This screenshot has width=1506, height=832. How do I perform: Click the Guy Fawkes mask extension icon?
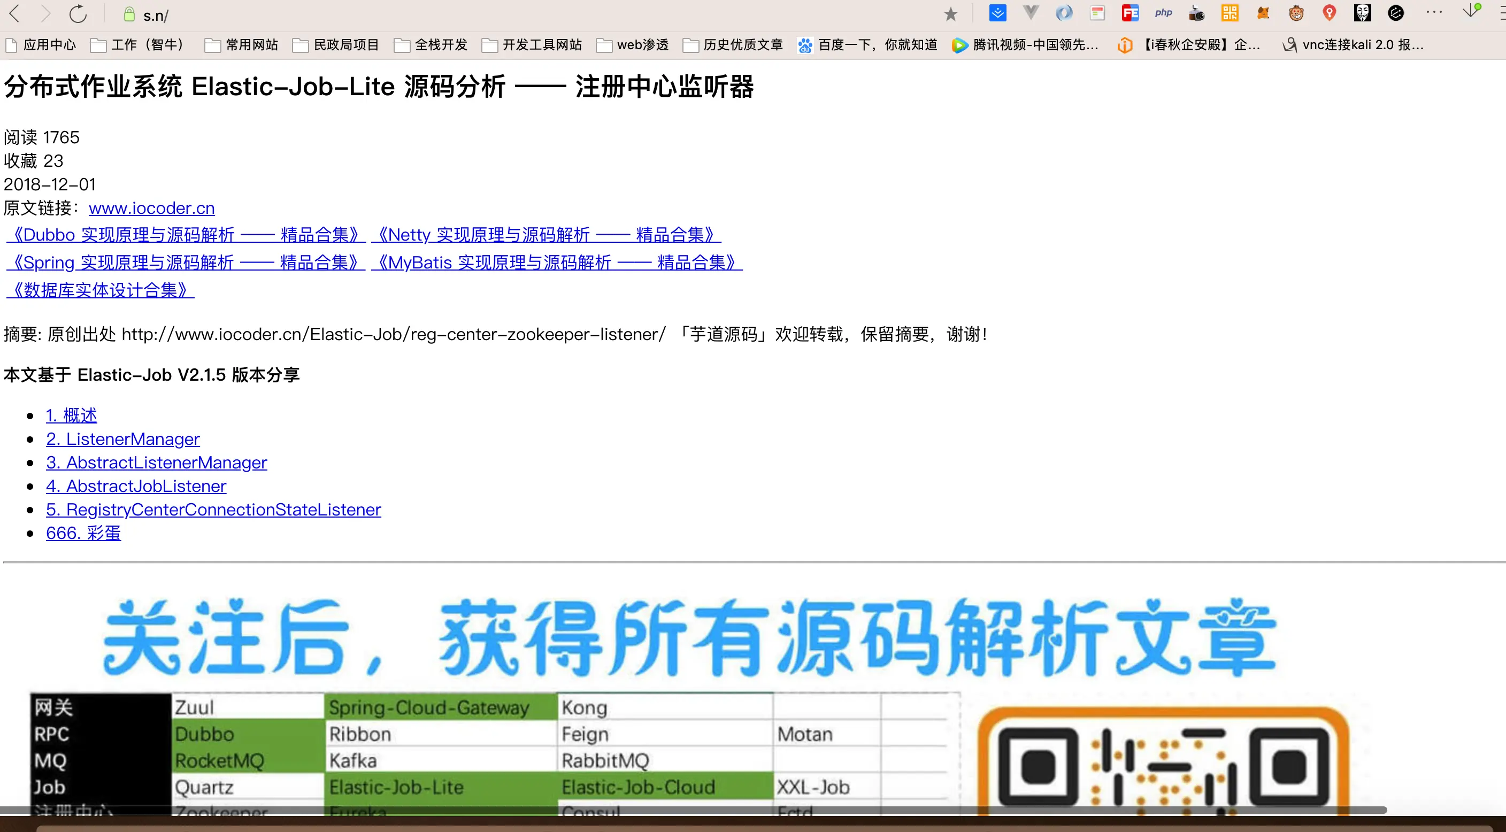point(1362,13)
